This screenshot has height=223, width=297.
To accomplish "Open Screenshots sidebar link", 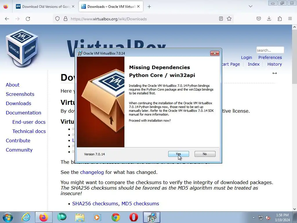I will coord(20,94).
